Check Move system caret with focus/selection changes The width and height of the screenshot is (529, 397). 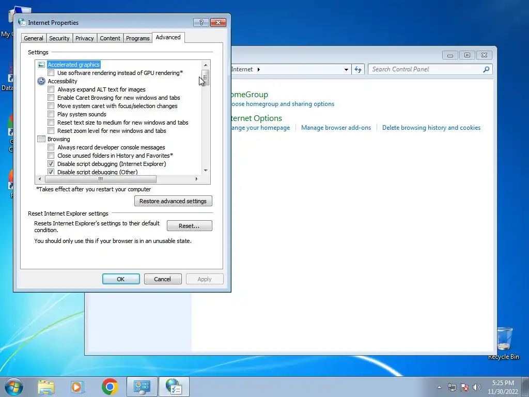[x=51, y=105]
